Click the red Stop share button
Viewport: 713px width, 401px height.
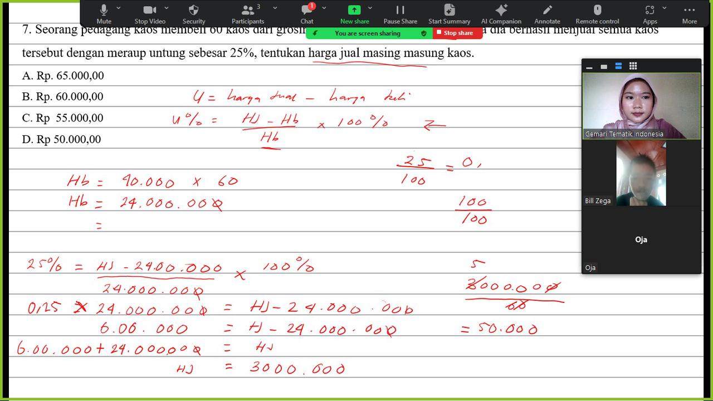[457, 33]
